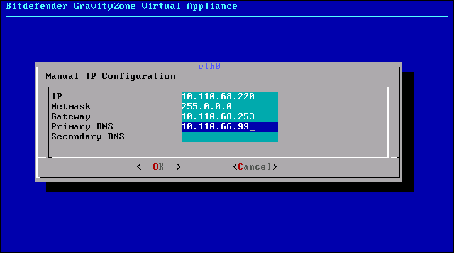Select the empty Secondary DNS field
This screenshot has width=454, height=253.
pyautogui.click(x=230, y=136)
